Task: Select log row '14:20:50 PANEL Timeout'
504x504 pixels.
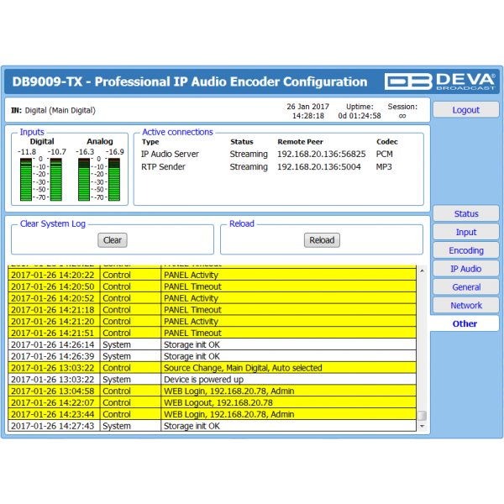Action: (x=213, y=286)
